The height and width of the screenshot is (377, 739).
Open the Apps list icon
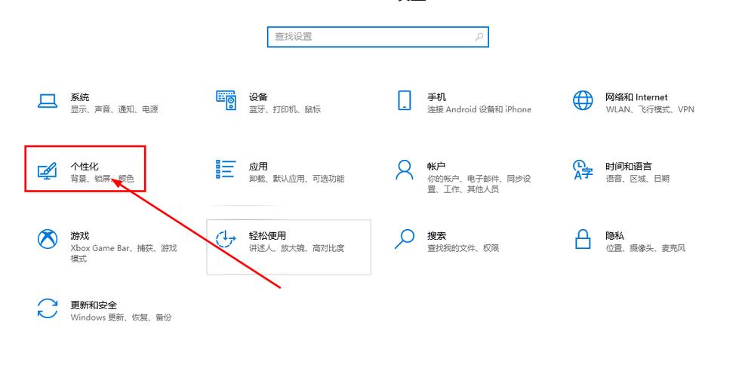tap(226, 169)
